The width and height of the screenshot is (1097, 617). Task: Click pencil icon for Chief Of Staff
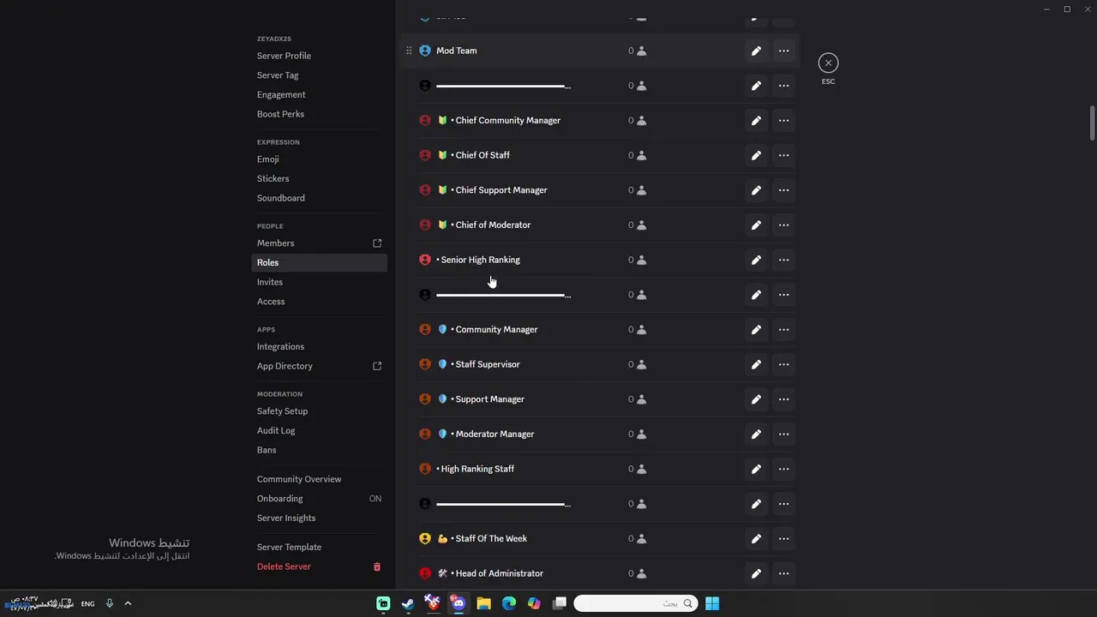756,156
